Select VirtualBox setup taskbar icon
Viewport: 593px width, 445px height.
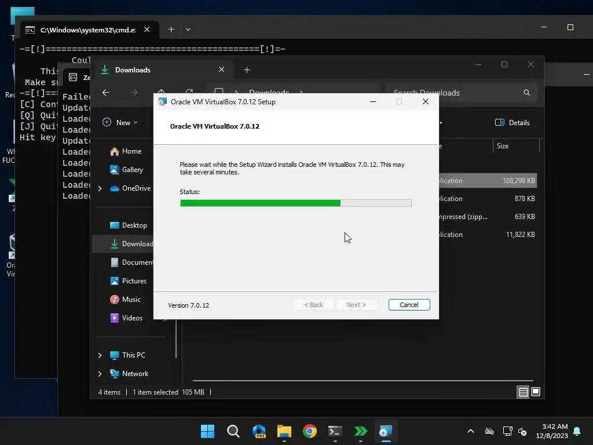pyautogui.click(x=386, y=431)
